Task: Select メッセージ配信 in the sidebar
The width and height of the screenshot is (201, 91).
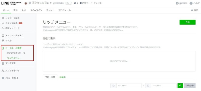Action: click(x=12, y=18)
